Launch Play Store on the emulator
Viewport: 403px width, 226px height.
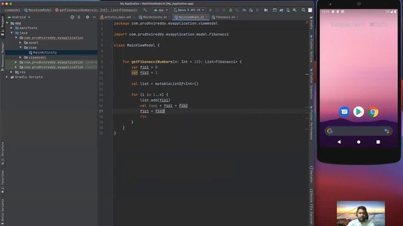pos(358,112)
